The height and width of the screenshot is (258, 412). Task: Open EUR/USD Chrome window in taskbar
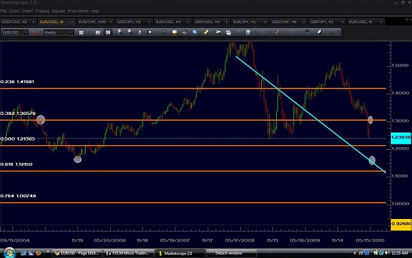tap(77, 253)
